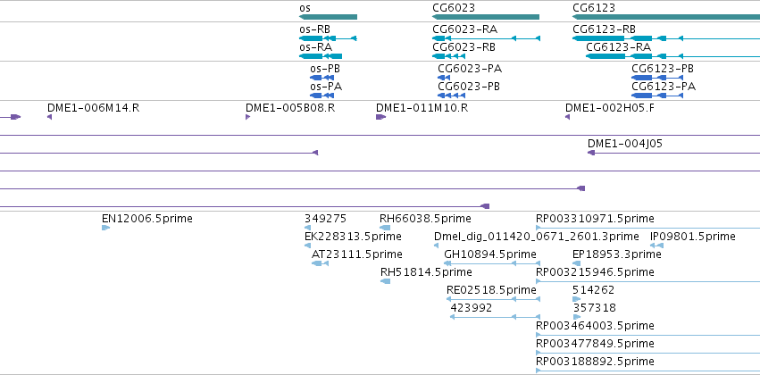Select the DME1-006M14.R arrow marker
The image size is (760, 375).
coord(49,117)
